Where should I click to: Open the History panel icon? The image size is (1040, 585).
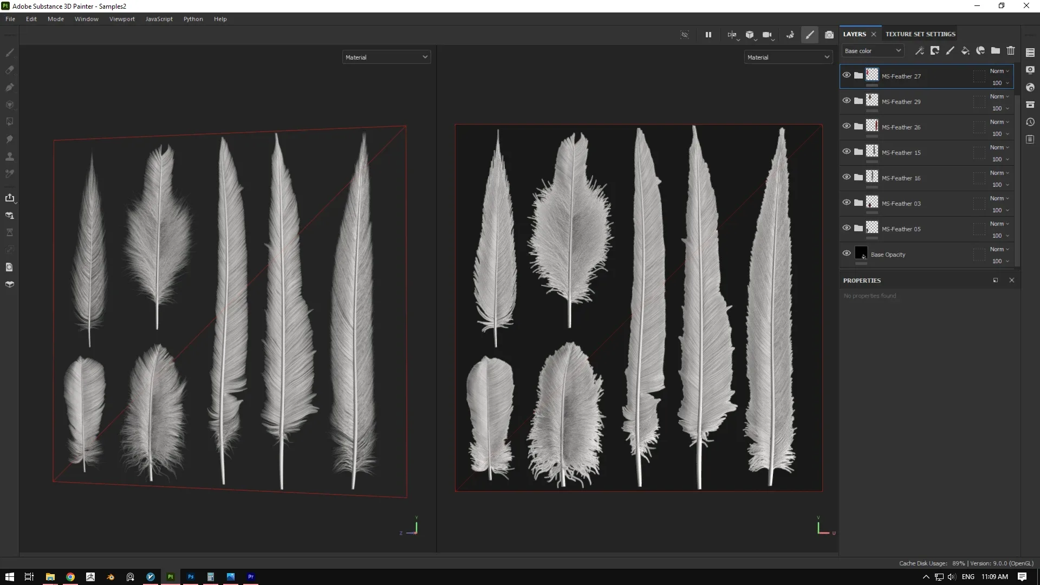(x=1030, y=122)
